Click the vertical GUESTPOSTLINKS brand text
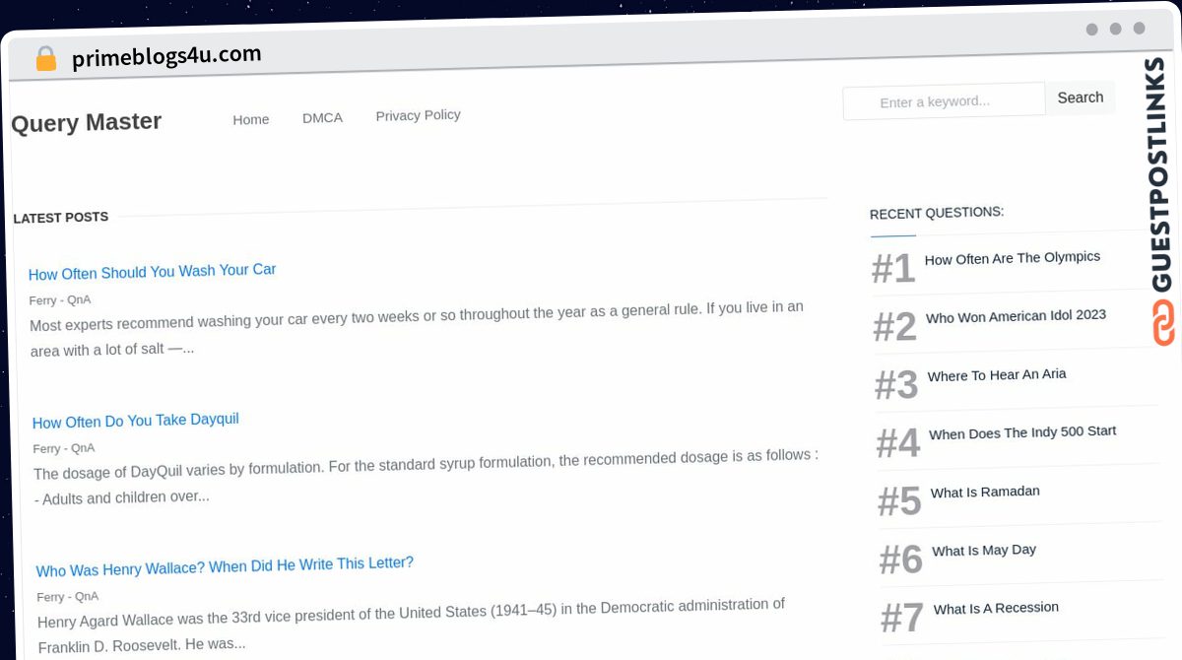1182x660 pixels. point(1161,174)
